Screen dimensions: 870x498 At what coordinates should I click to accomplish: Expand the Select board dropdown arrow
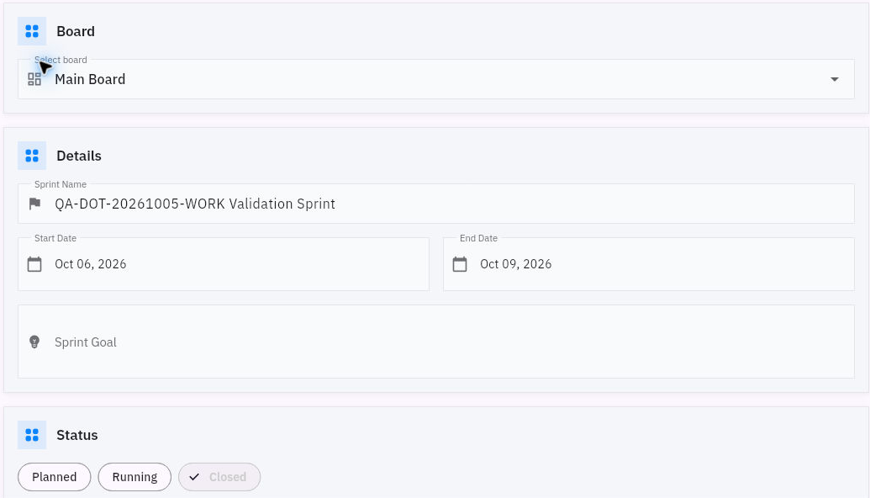(834, 79)
